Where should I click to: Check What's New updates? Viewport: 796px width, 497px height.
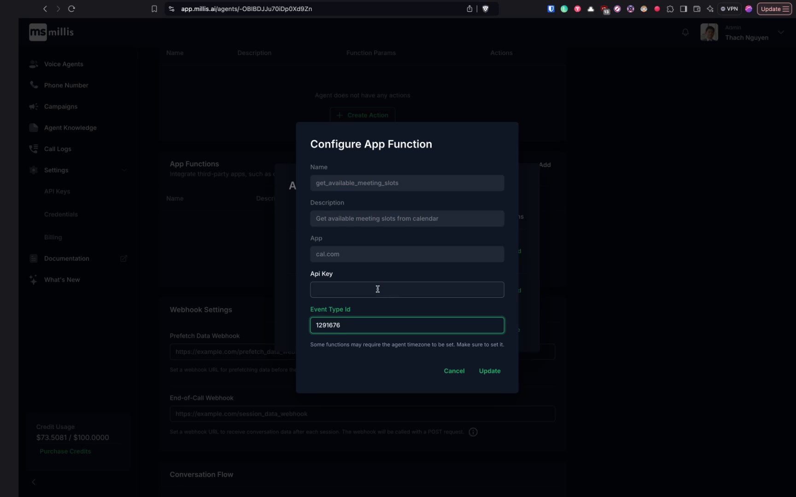point(62,279)
